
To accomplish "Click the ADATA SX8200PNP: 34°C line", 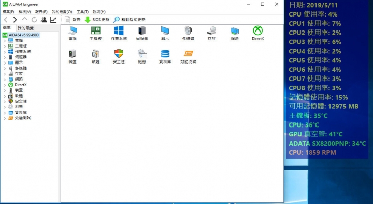I will (327, 143).
